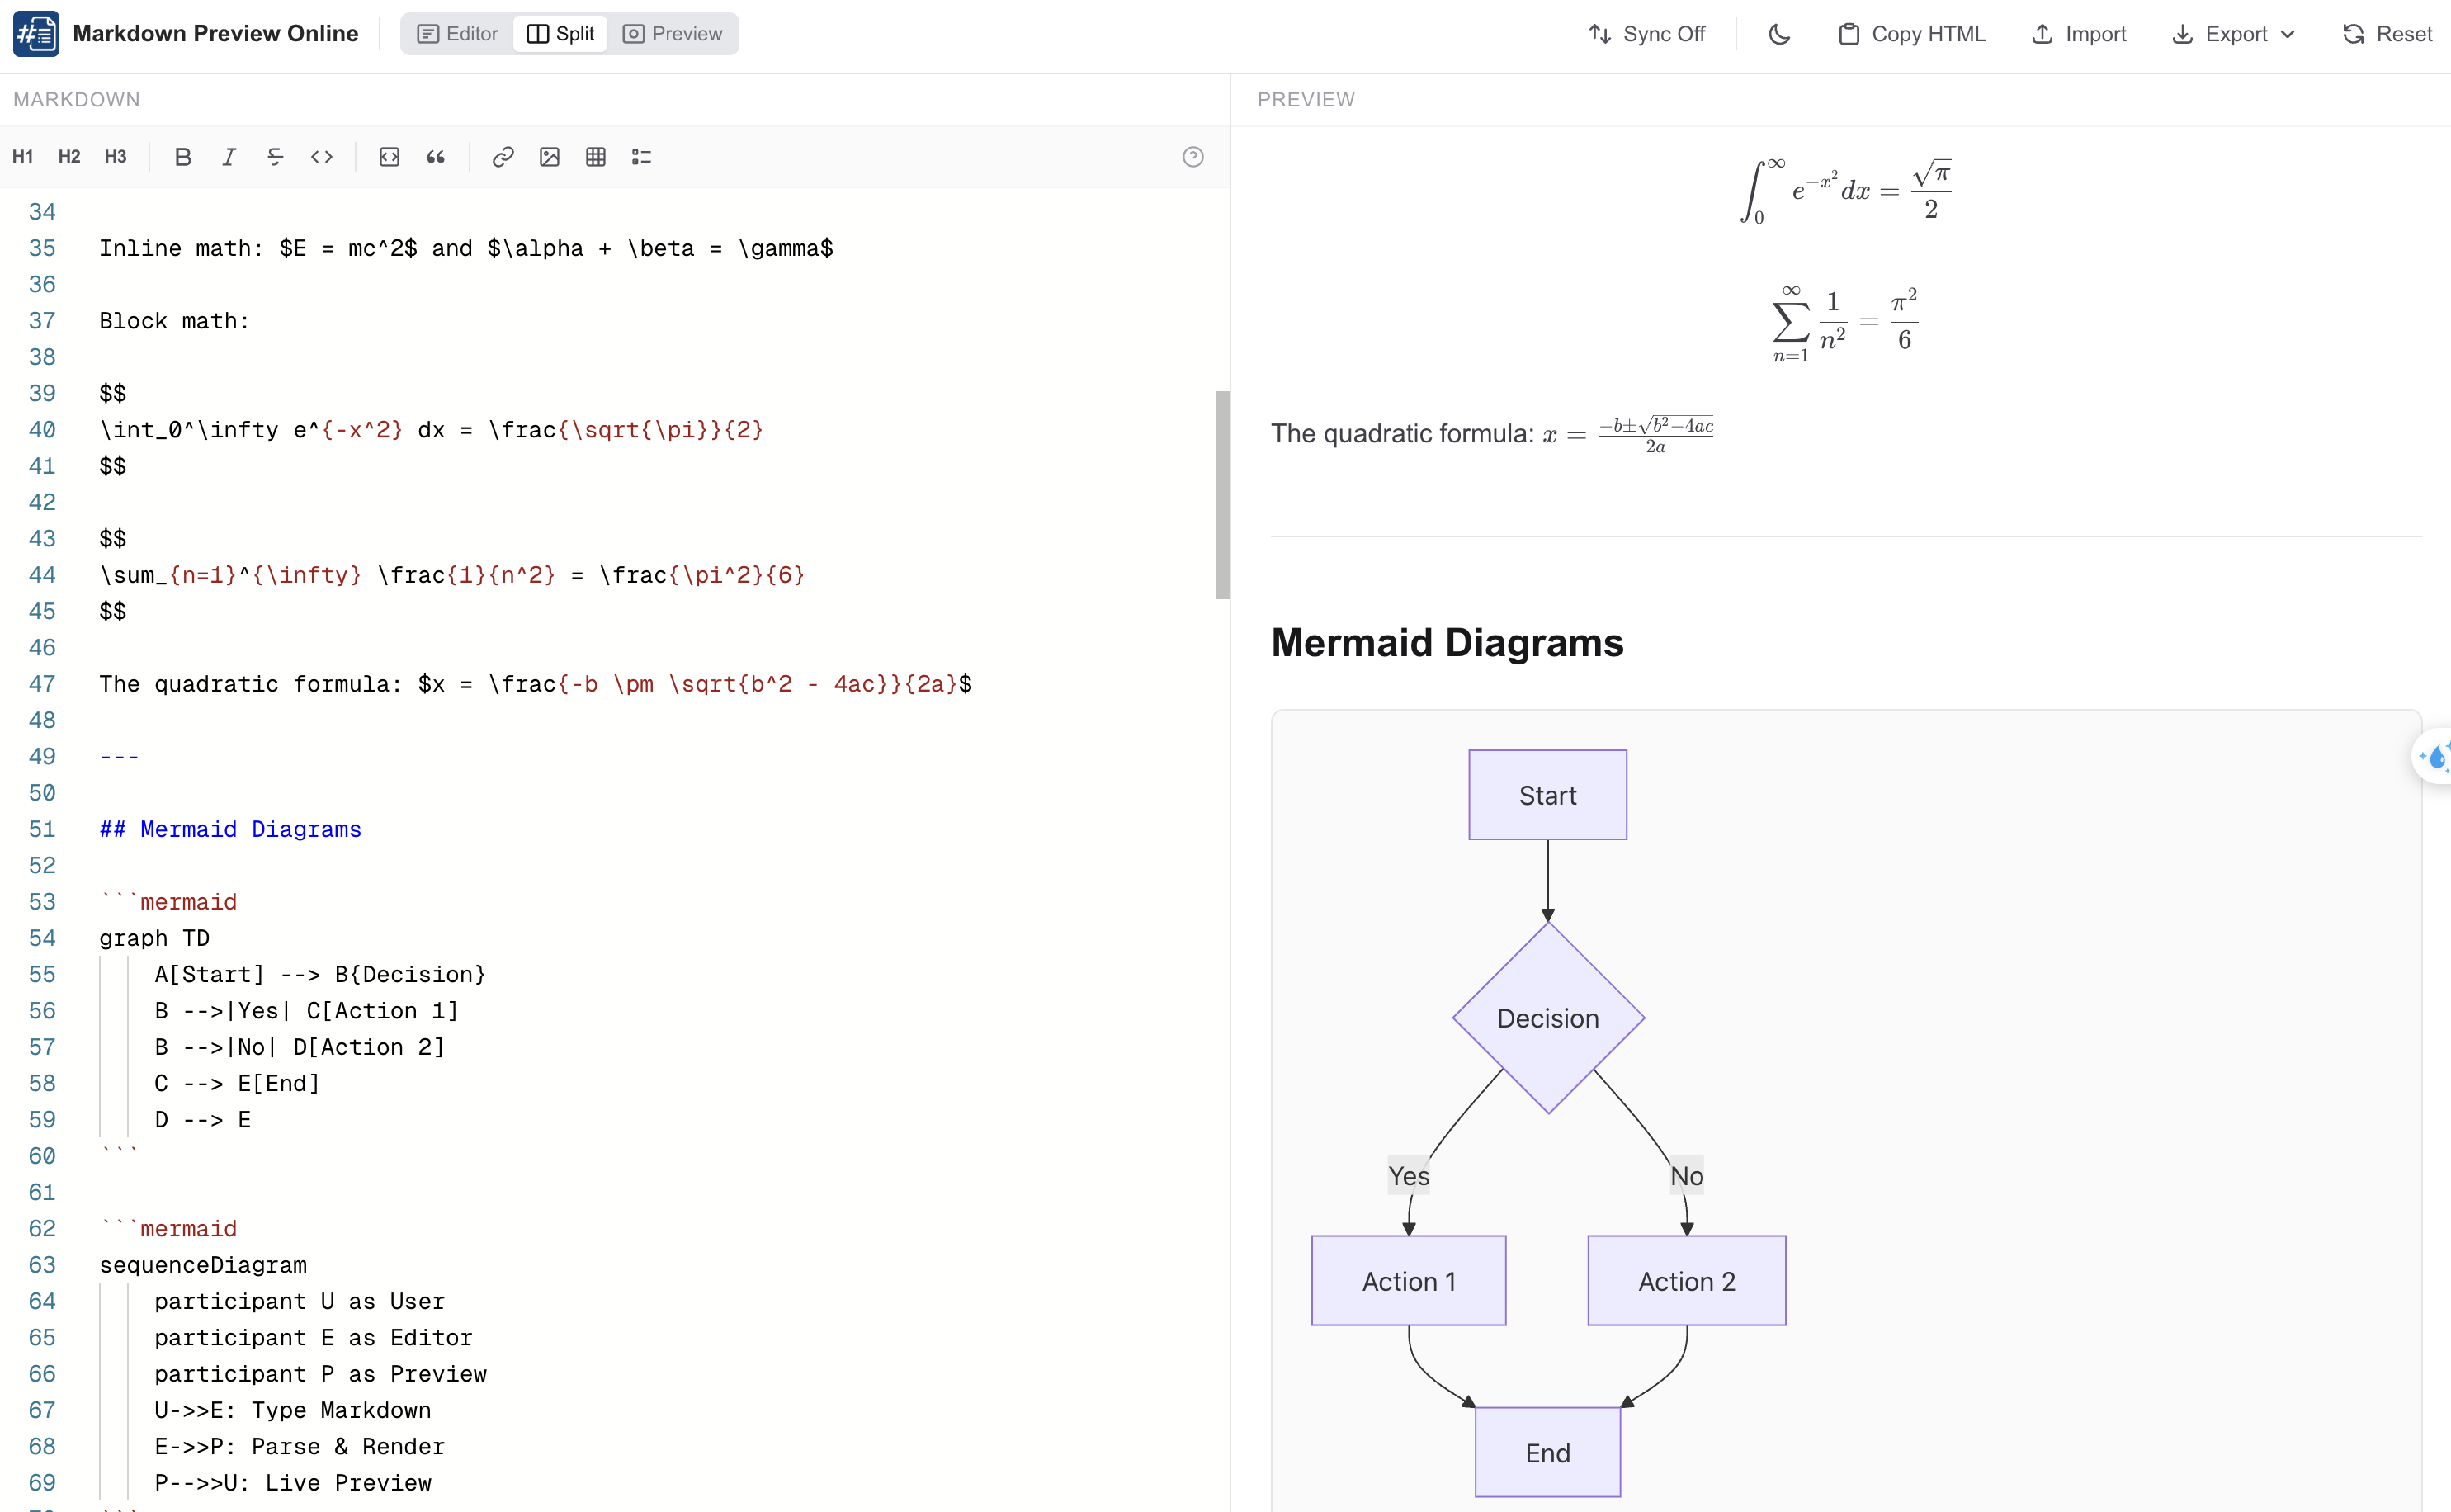2451x1512 pixels.
Task: Switch to Preview-only mode
Action: click(673, 33)
